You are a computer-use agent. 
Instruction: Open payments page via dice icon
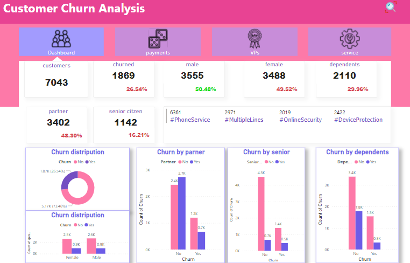[x=158, y=39]
